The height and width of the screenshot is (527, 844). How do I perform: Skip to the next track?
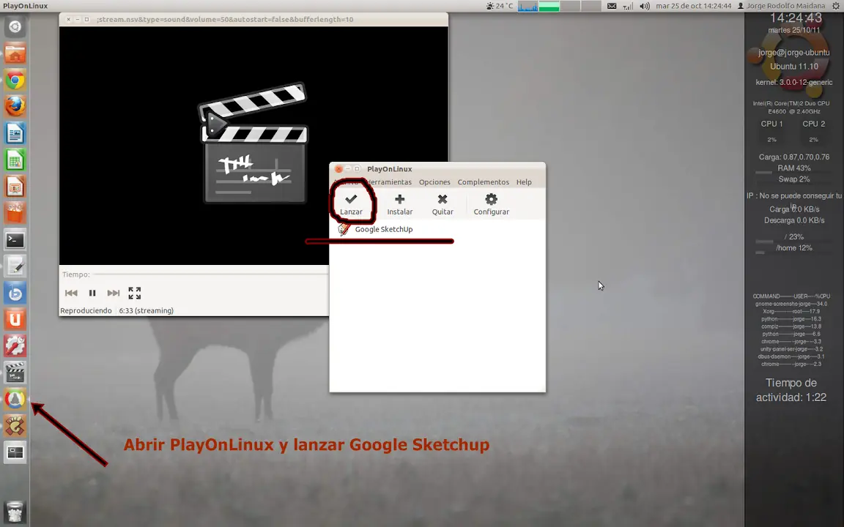tap(113, 293)
